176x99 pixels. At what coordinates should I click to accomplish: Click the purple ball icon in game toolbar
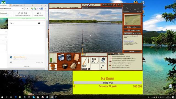click(x=89, y=5)
